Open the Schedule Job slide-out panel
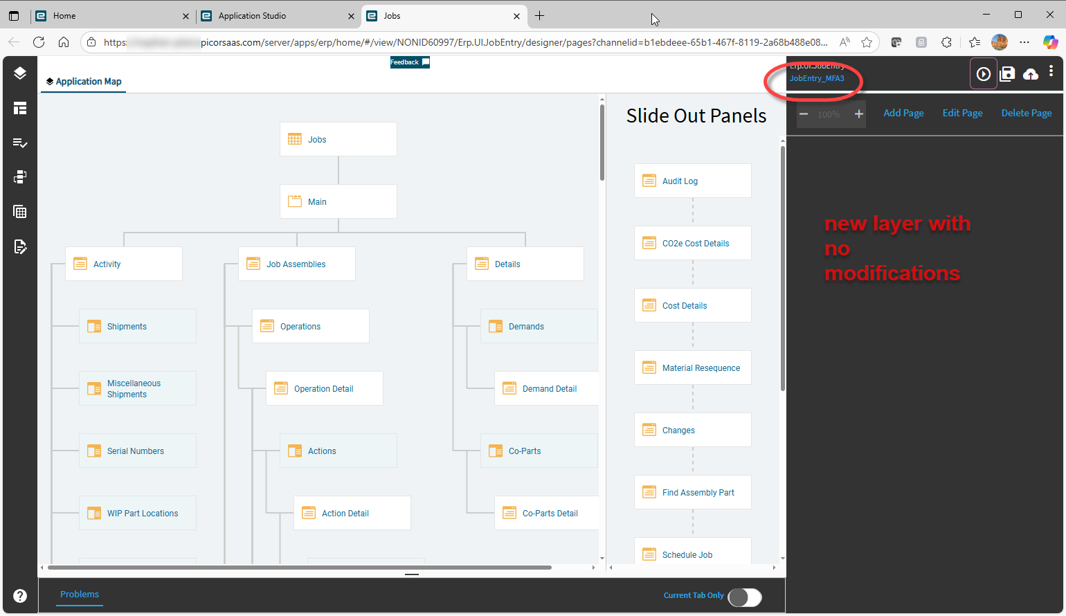 coord(693,552)
